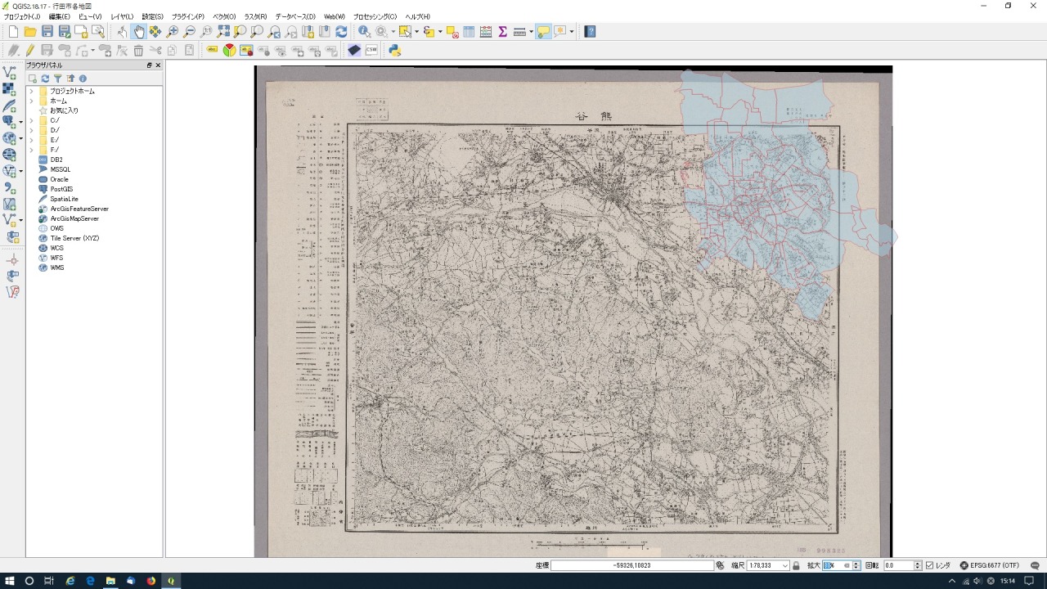Open a project using the yellow folder icon
This screenshot has height=589, width=1047.
30,31
